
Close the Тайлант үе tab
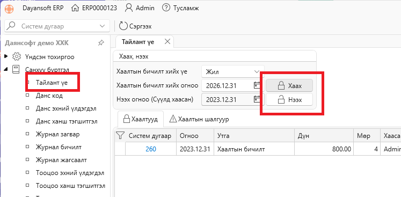click(x=167, y=41)
